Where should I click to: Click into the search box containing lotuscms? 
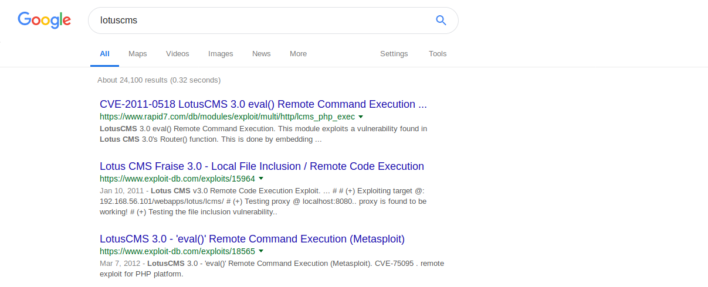[261, 20]
